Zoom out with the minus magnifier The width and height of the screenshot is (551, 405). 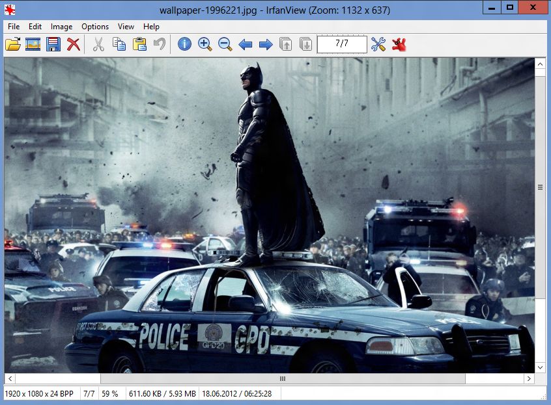click(x=225, y=45)
